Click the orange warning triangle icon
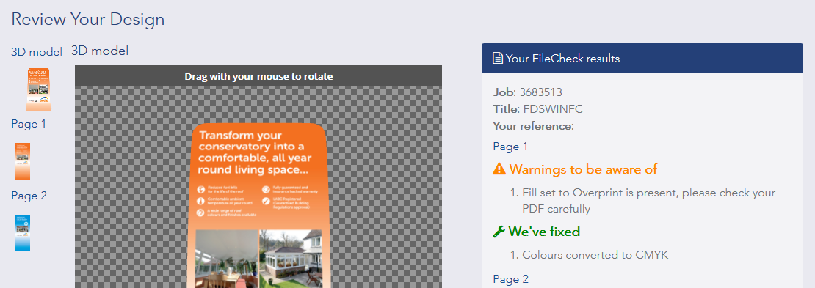 [499, 169]
